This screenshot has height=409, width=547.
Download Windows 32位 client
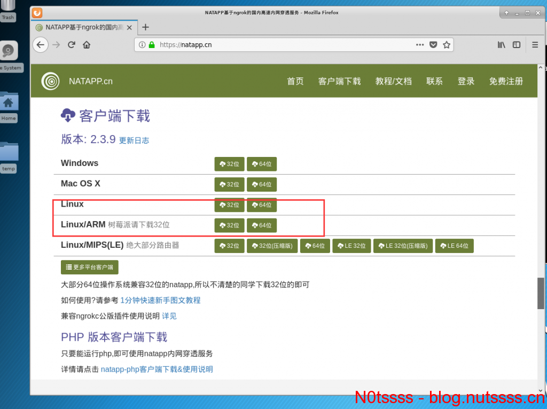[229, 164]
